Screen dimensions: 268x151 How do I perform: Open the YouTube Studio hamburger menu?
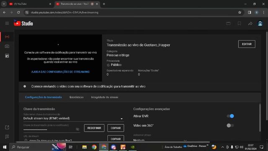point(7,23)
